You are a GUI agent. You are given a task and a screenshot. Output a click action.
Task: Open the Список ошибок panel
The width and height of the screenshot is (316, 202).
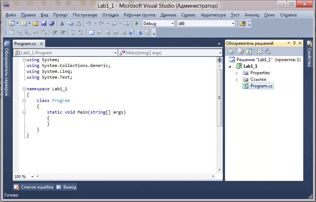pyautogui.click(x=33, y=187)
